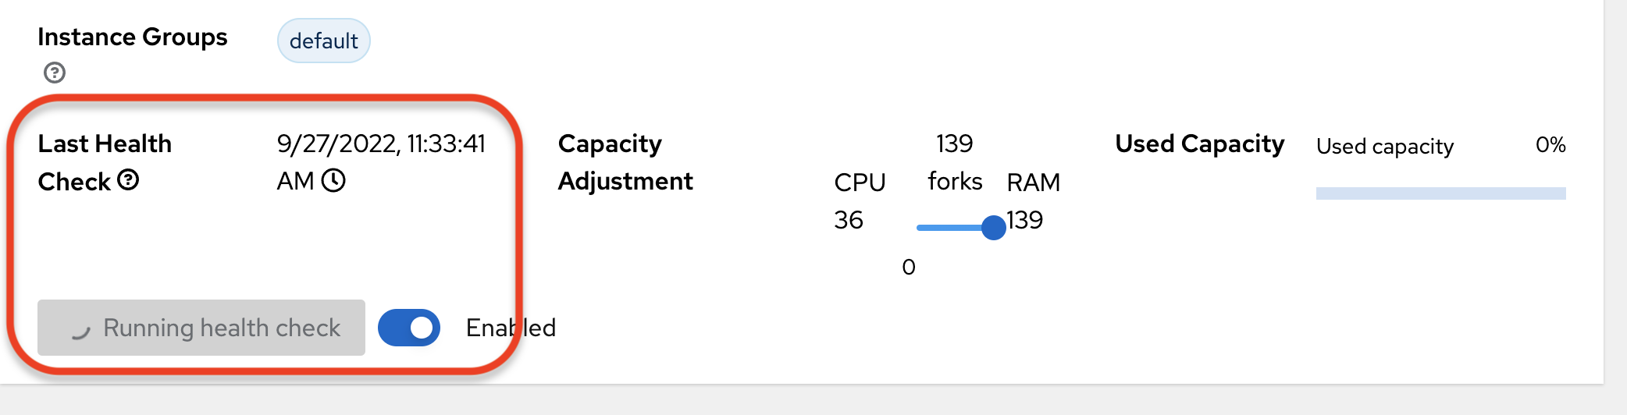The image size is (1627, 415).
Task: Click the middle of the capacity slider track
Action: (x=954, y=228)
